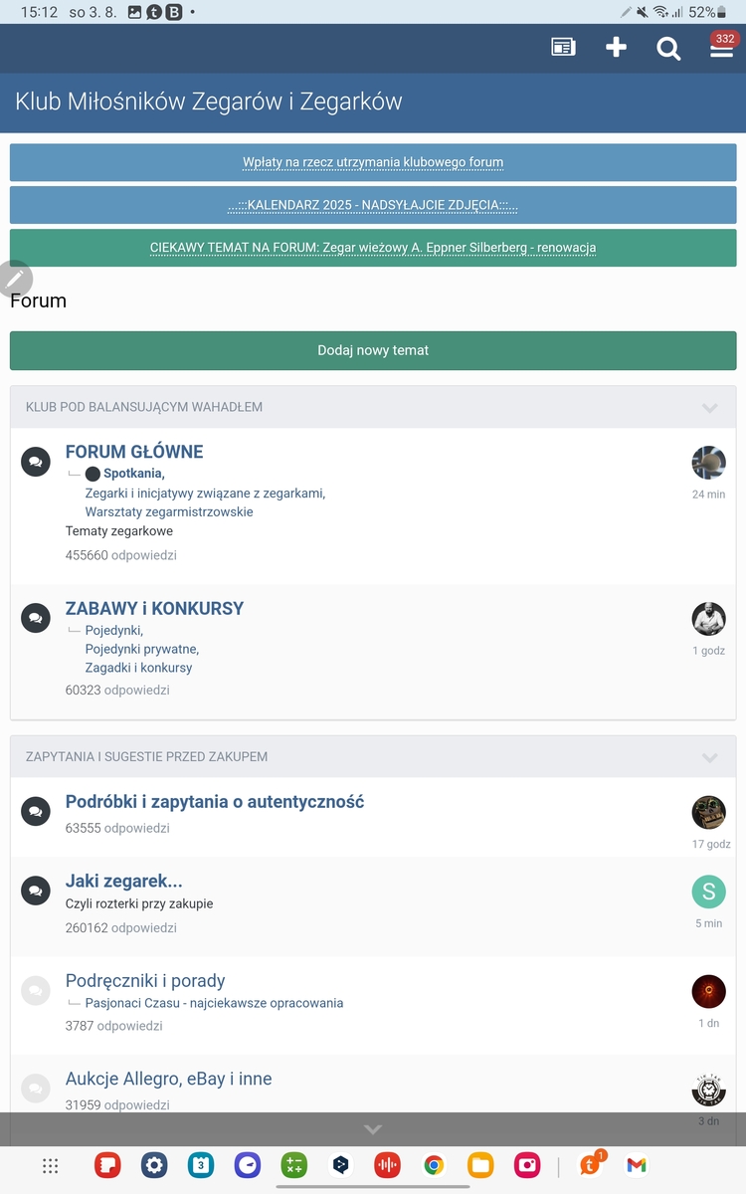This screenshot has width=746, height=1194.
Task: Mark ZABAWY i KONKURSY forum as read
Action: (36, 618)
